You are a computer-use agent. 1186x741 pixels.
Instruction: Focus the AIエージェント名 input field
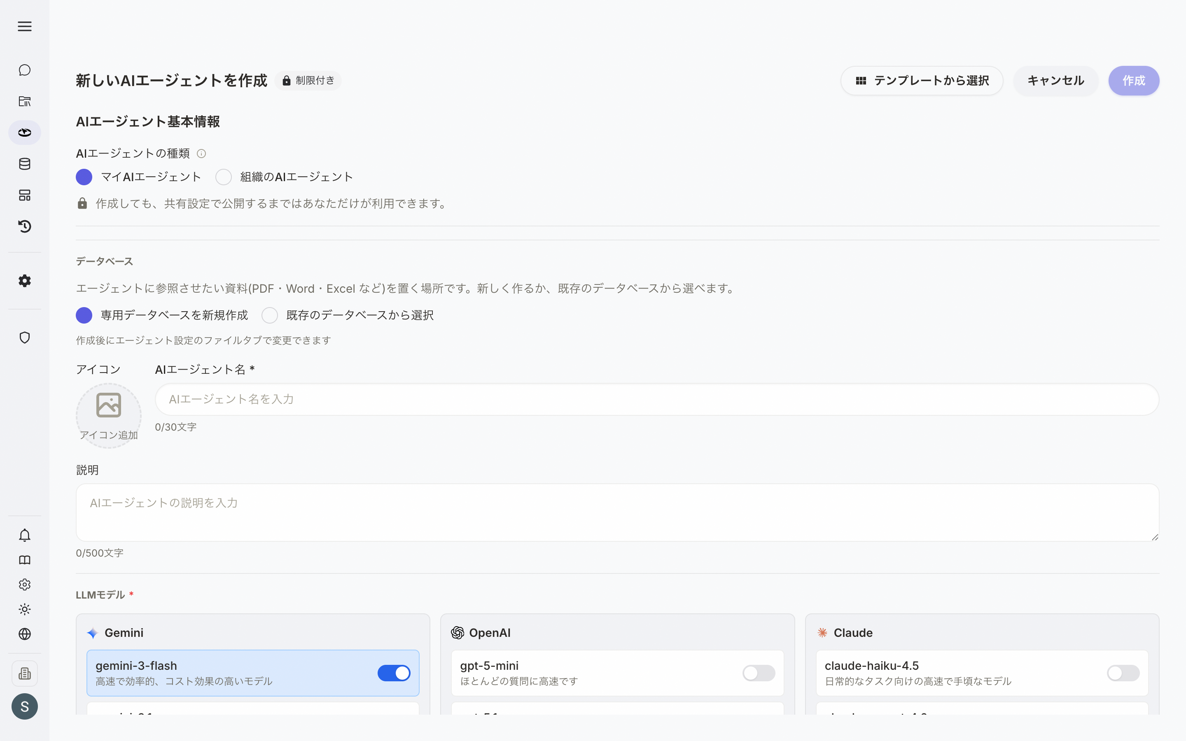tap(657, 399)
